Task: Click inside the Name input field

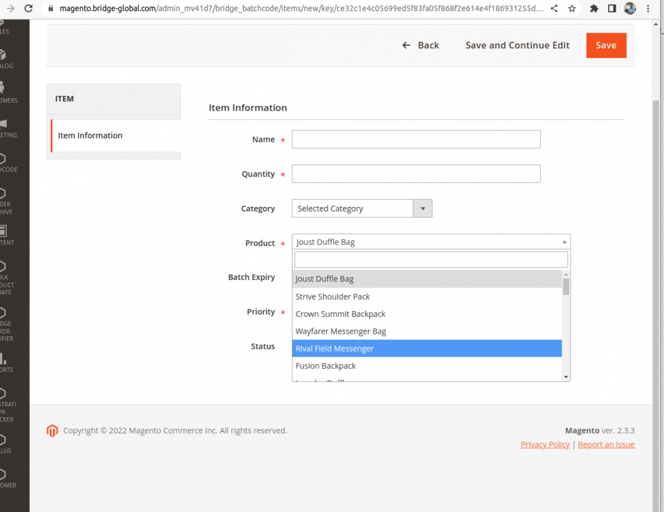Action: (x=416, y=139)
